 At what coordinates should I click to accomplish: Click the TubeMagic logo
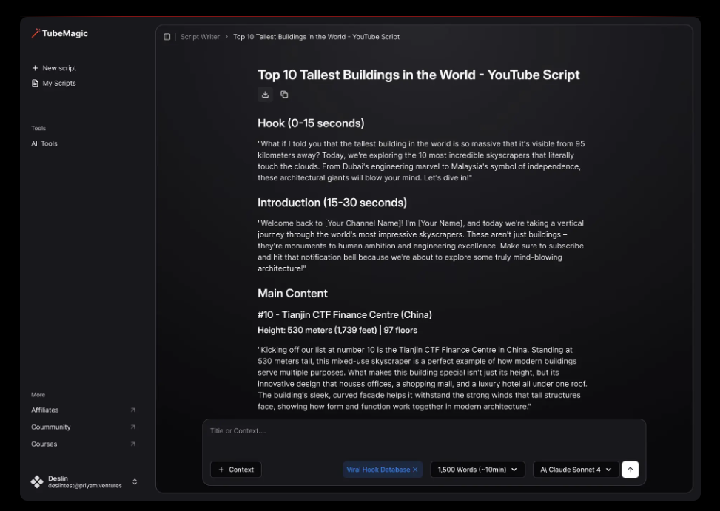60,33
